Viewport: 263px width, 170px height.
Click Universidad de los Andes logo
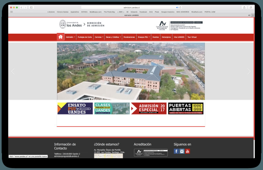click(x=71, y=24)
